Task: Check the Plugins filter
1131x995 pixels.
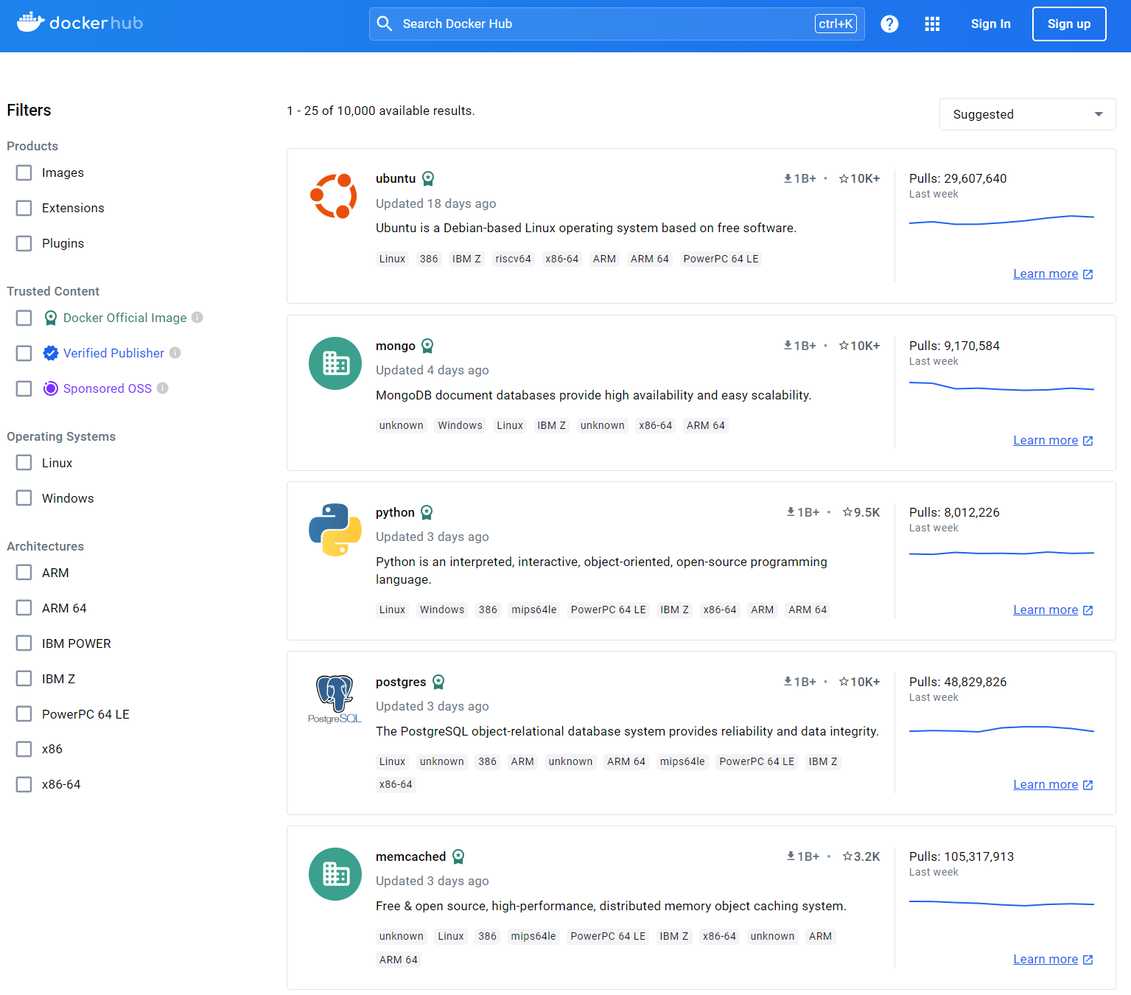Action: click(x=24, y=242)
